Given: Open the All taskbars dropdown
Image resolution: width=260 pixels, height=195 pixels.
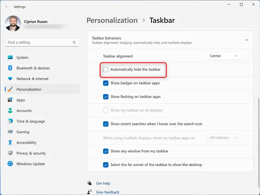Looking at the screenshot, I should pyautogui.click(x=223, y=138).
